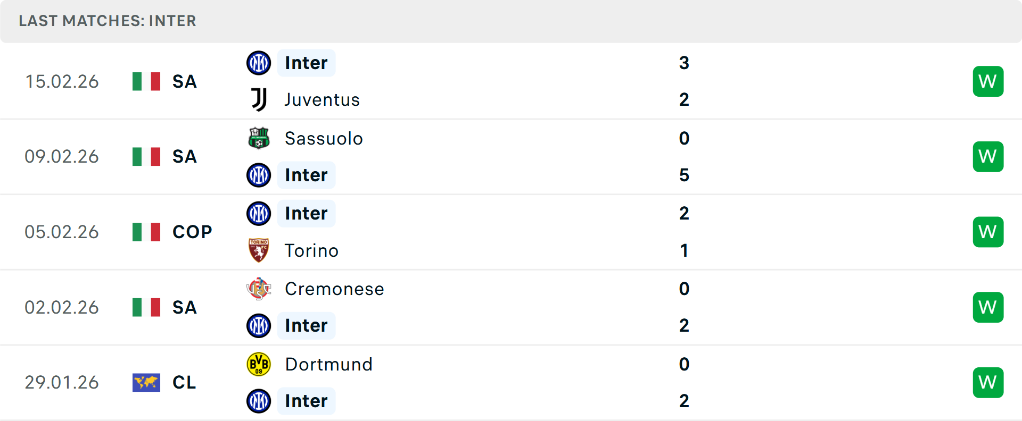Click the Juventus club crest icon
The height and width of the screenshot is (421, 1022).
click(x=259, y=99)
